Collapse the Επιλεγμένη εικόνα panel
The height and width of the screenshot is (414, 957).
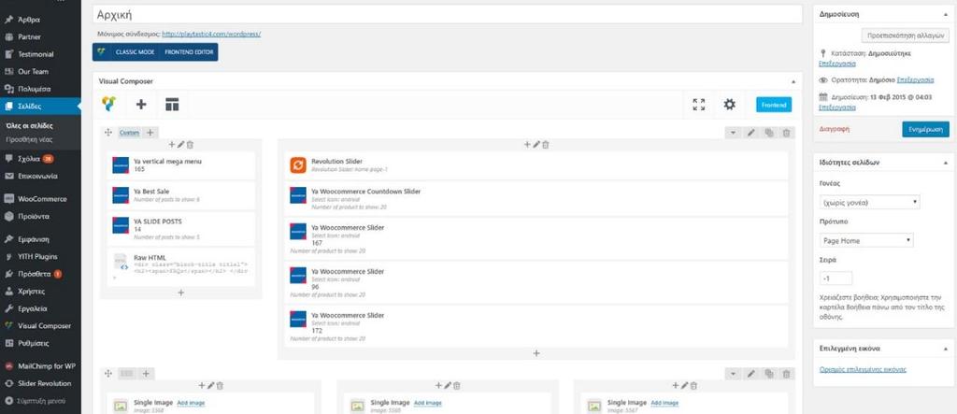point(944,349)
